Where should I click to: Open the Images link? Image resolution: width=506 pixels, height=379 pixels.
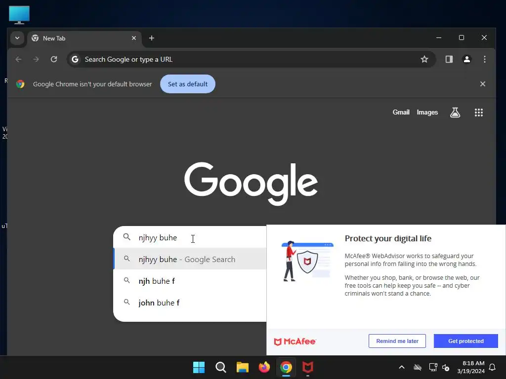(x=427, y=112)
